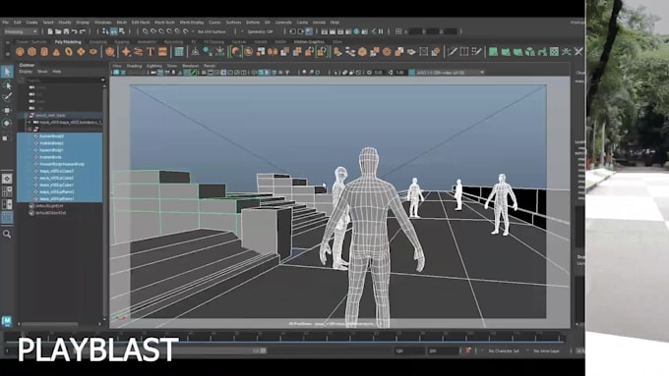Open the Mesh Tools menu
The image size is (669, 376).
pyautogui.click(x=164, y=23)
